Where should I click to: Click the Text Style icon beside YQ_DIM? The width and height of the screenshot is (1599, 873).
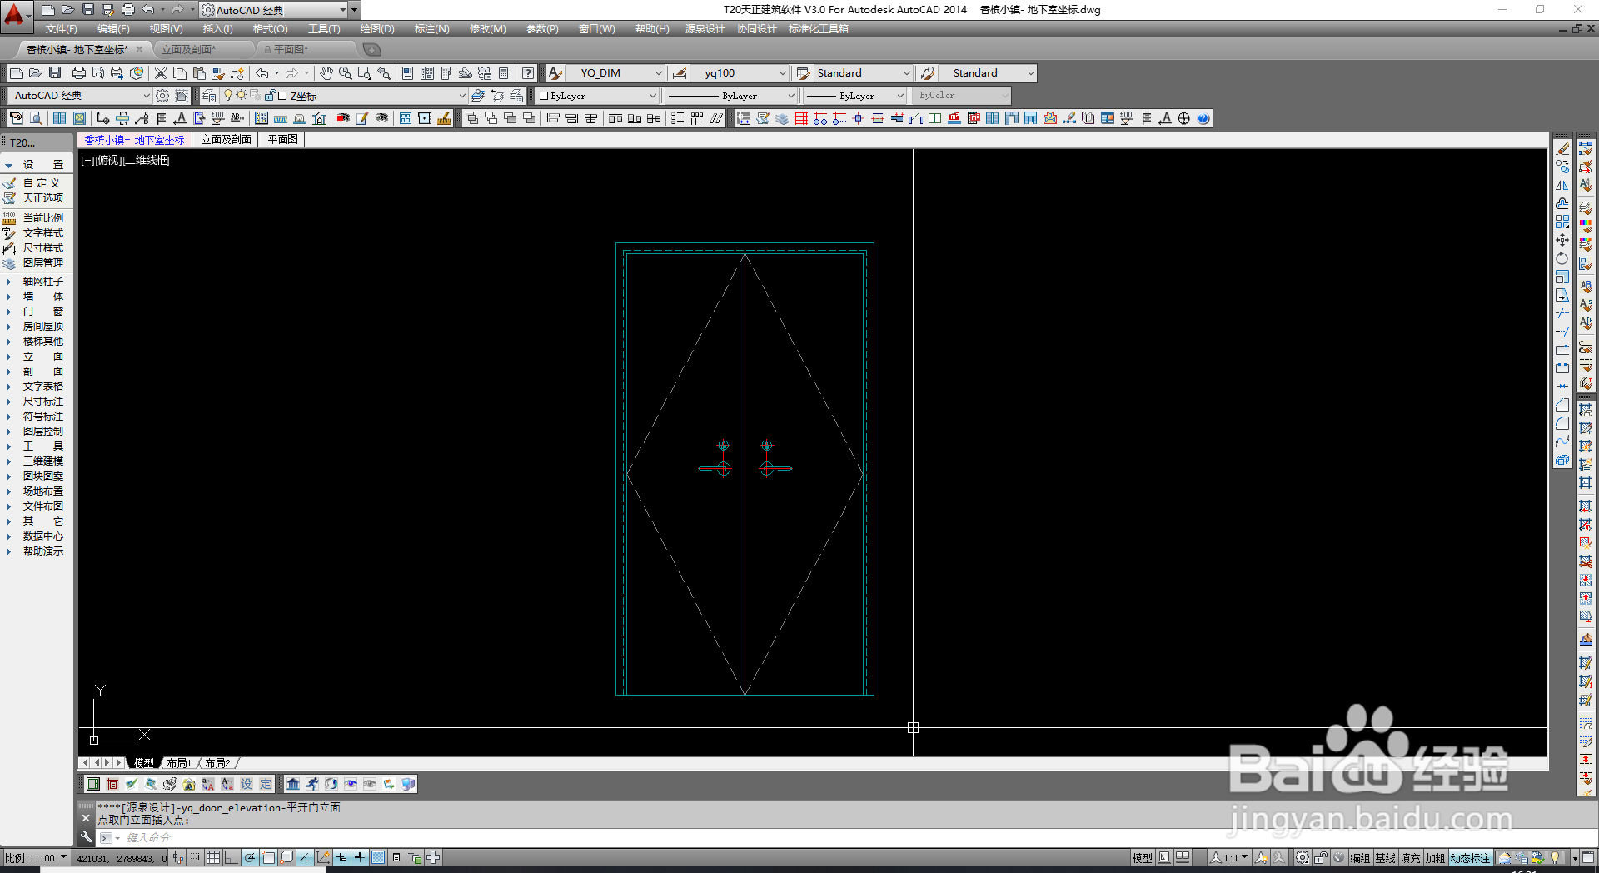pyautogui.click(x=555, y=73)
